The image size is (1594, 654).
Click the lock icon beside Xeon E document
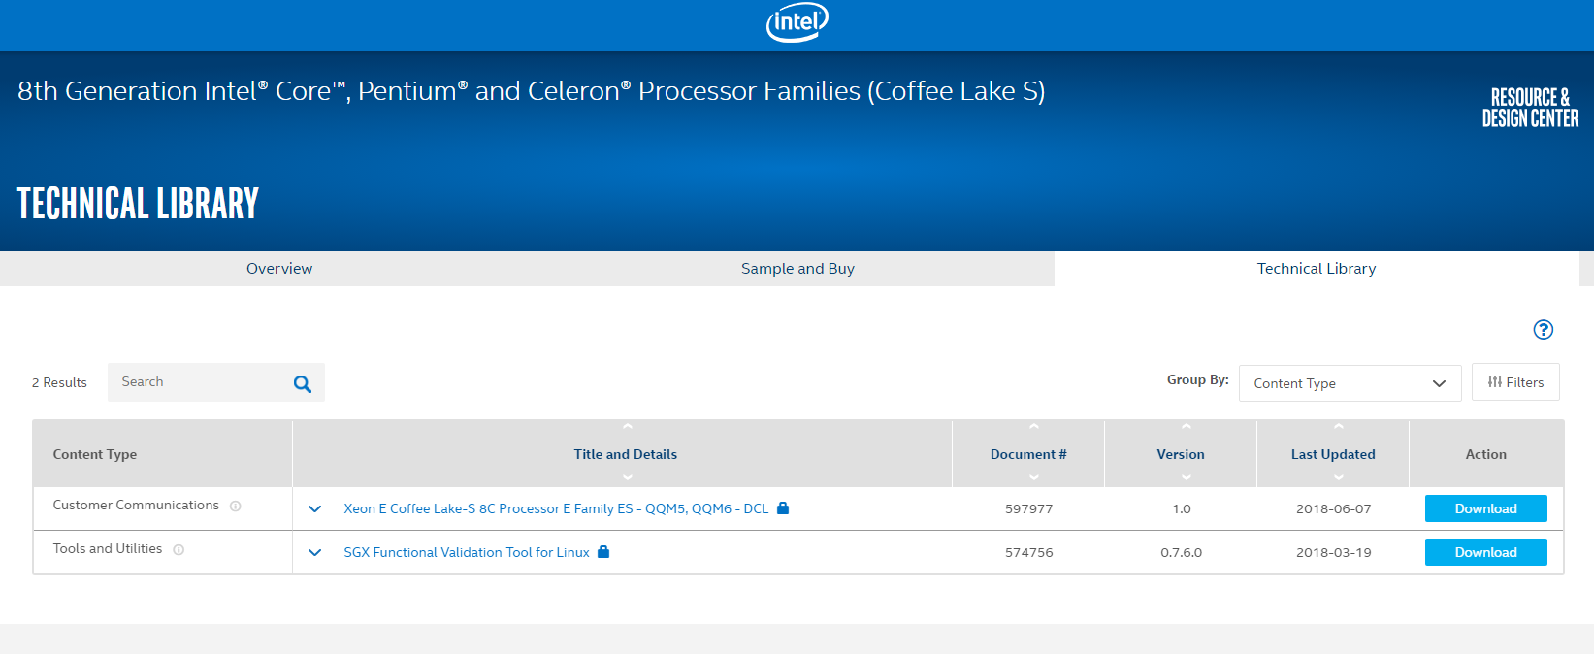783,508
